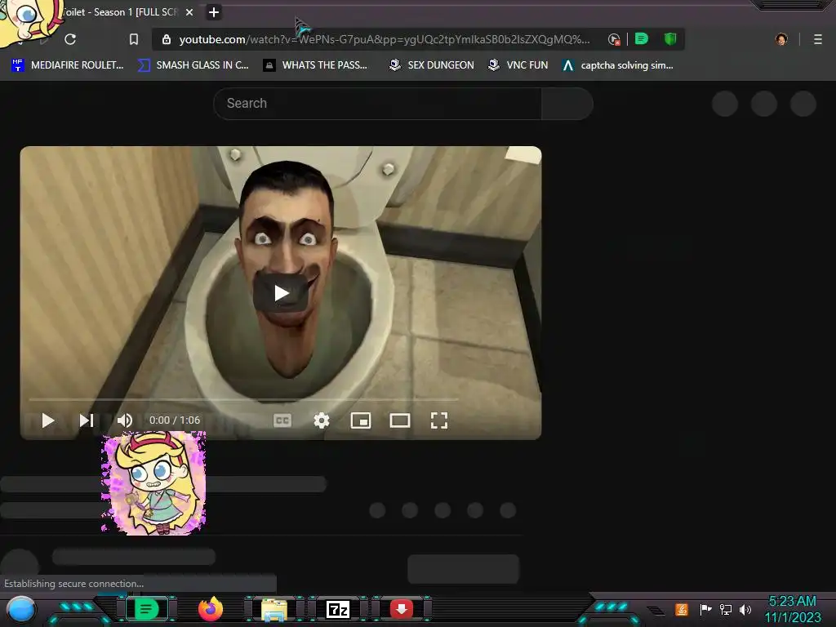
Task: Open the Action Center flag tray icon
Action: (x=705, y=609)
